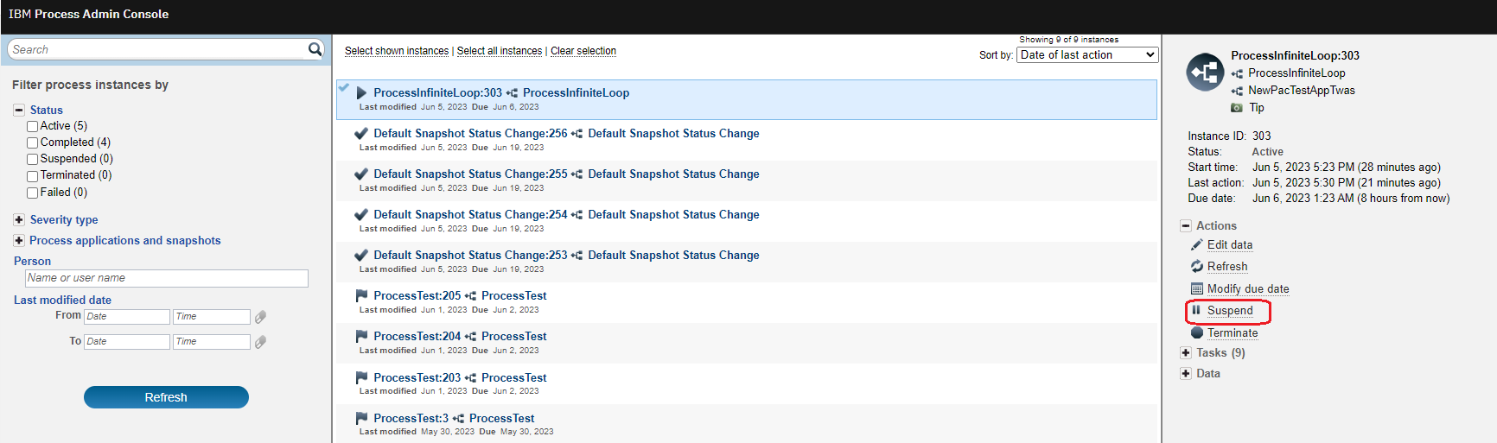Click Select all instances link

500,51
